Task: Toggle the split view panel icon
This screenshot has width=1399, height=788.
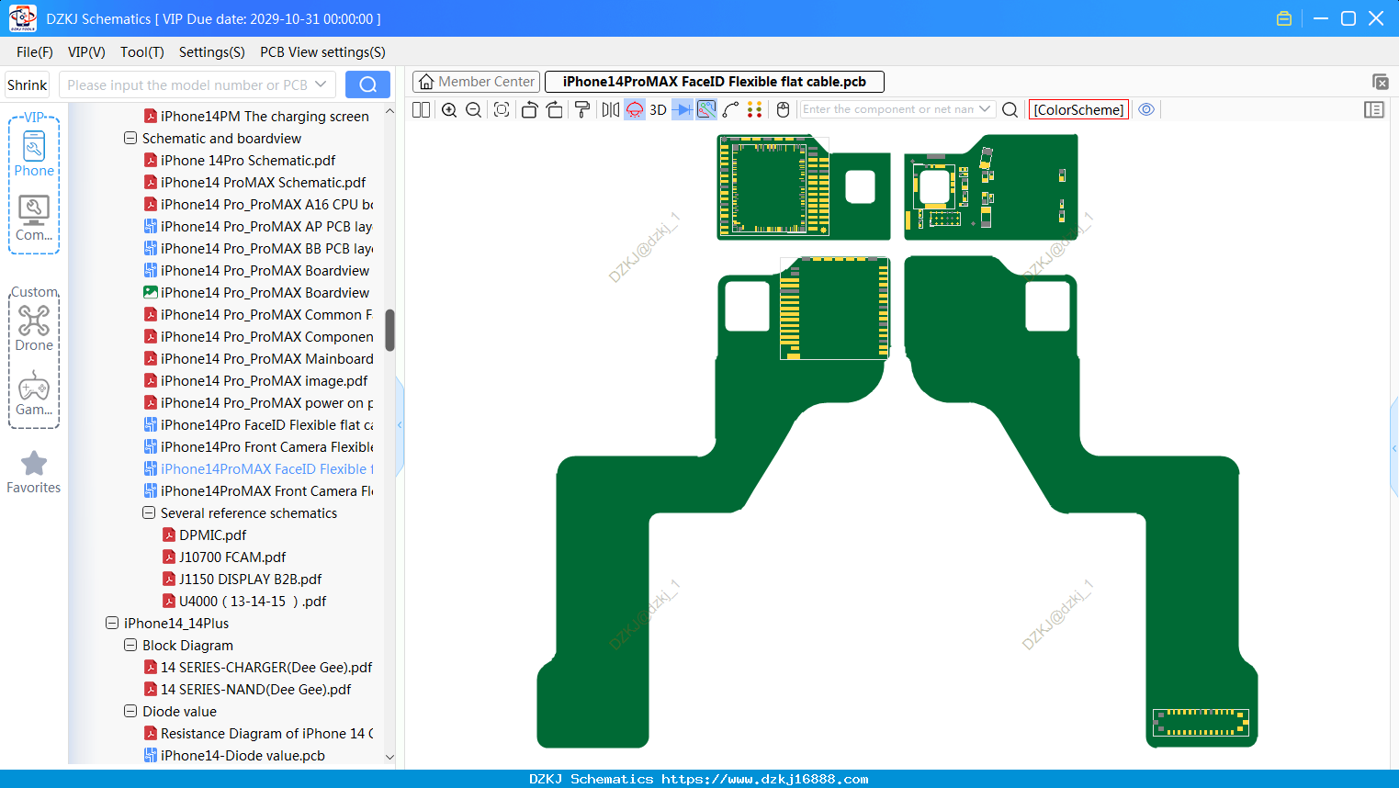Action: pos(421,109)
